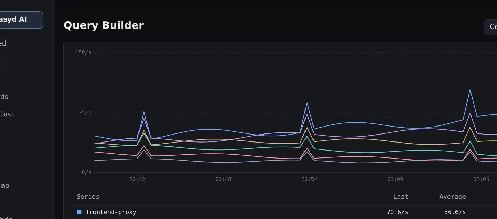Click the blue frontend-proxy series color swatch
The height and width of the screenshot is (219, 497).
click(79, 212)
